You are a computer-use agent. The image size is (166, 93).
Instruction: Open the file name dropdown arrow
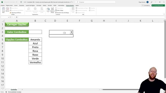click(73, 2)
